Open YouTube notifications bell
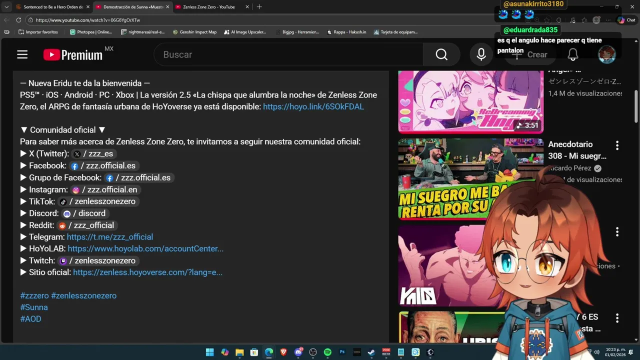 tap(573, 54)
